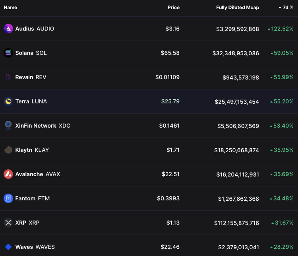Click the Avalanche logo icon
This screenshot has height=256, width=298.
8,174
